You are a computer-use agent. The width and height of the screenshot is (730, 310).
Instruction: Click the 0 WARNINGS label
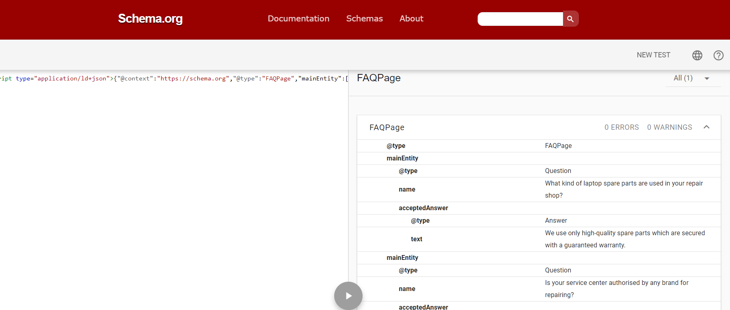[670, 127]
